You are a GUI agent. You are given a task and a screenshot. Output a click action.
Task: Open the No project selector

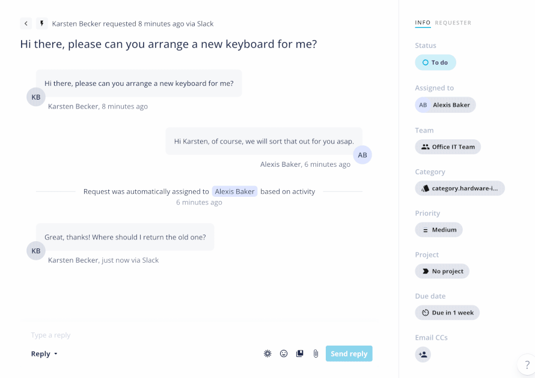(x=442, y=271)
